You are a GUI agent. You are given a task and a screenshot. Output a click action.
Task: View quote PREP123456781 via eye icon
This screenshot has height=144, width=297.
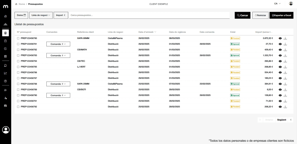click(x=280, y=44)
